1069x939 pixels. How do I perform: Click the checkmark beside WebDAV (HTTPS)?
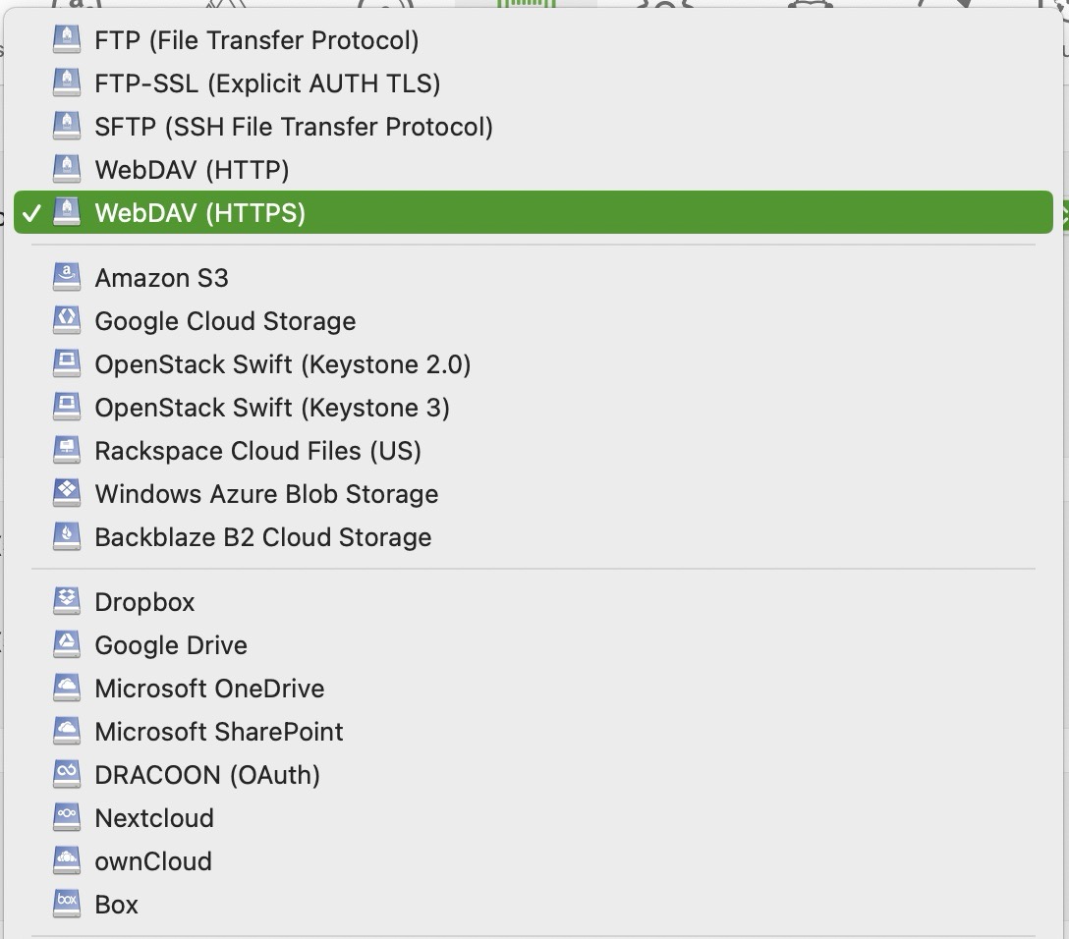coord(32,213)
